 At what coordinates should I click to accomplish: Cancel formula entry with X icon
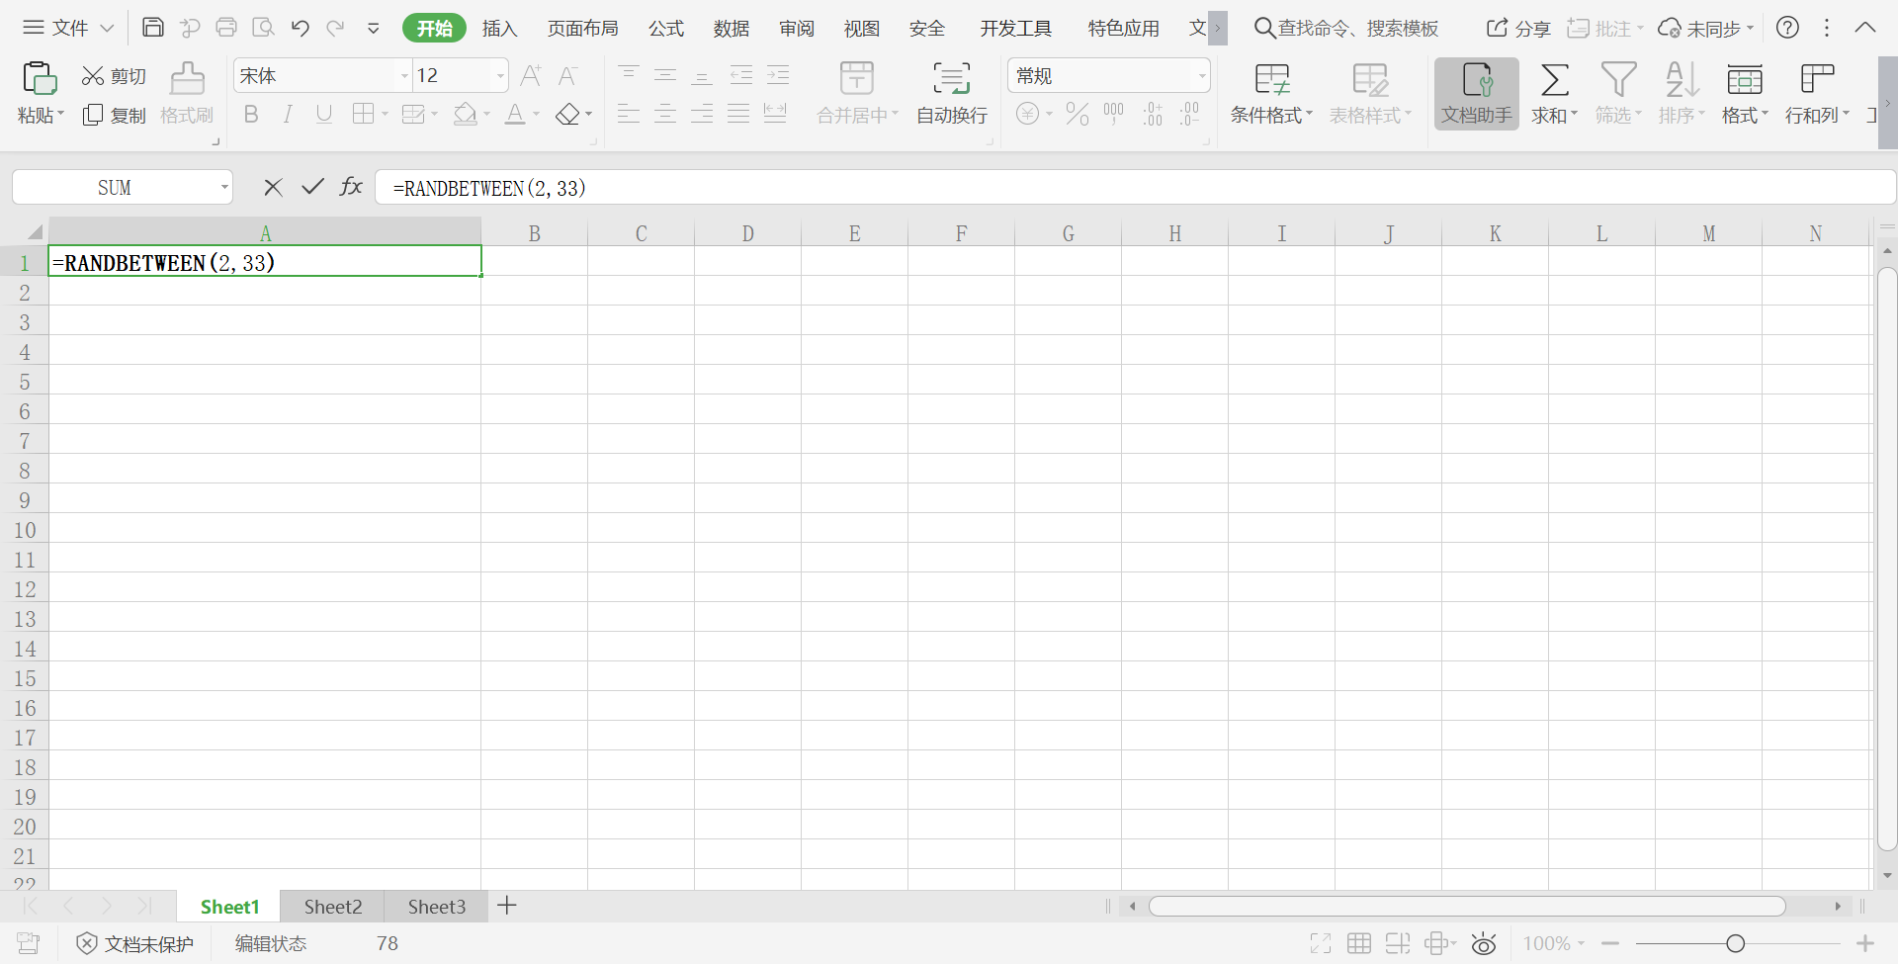tap(273, 187)
